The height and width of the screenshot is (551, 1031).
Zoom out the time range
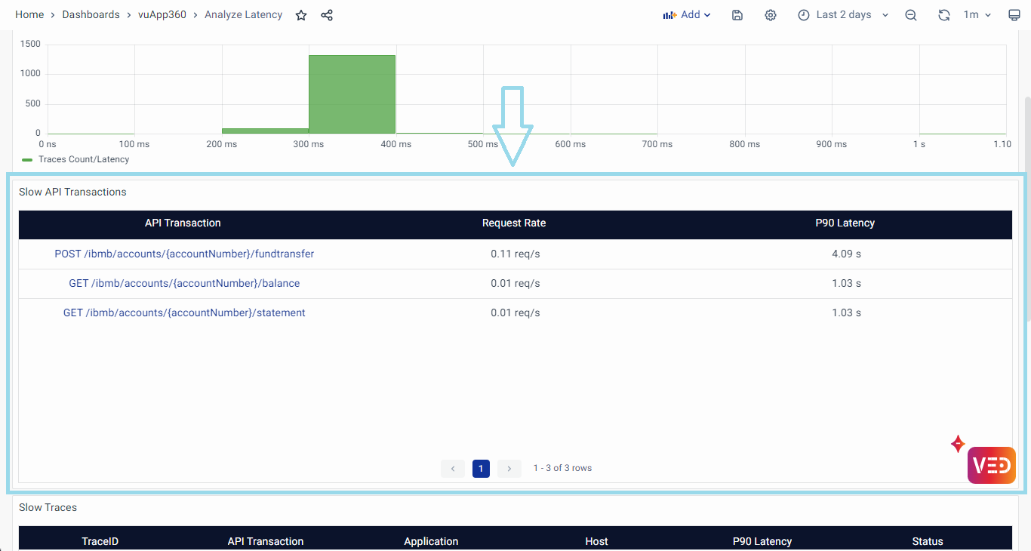point(911,15)
